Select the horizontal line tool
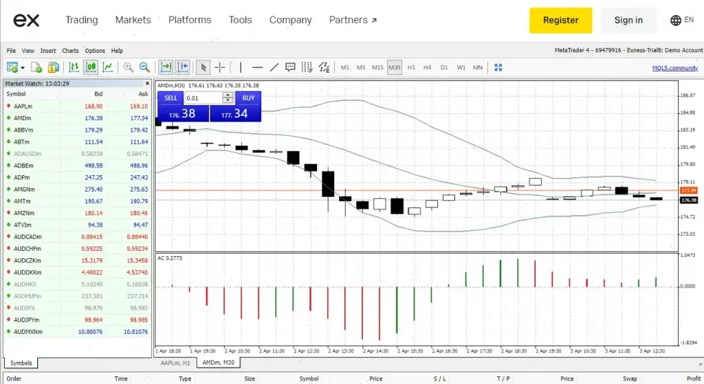Image resolution: width=704 pixels, height=384 pixels. 257,67
